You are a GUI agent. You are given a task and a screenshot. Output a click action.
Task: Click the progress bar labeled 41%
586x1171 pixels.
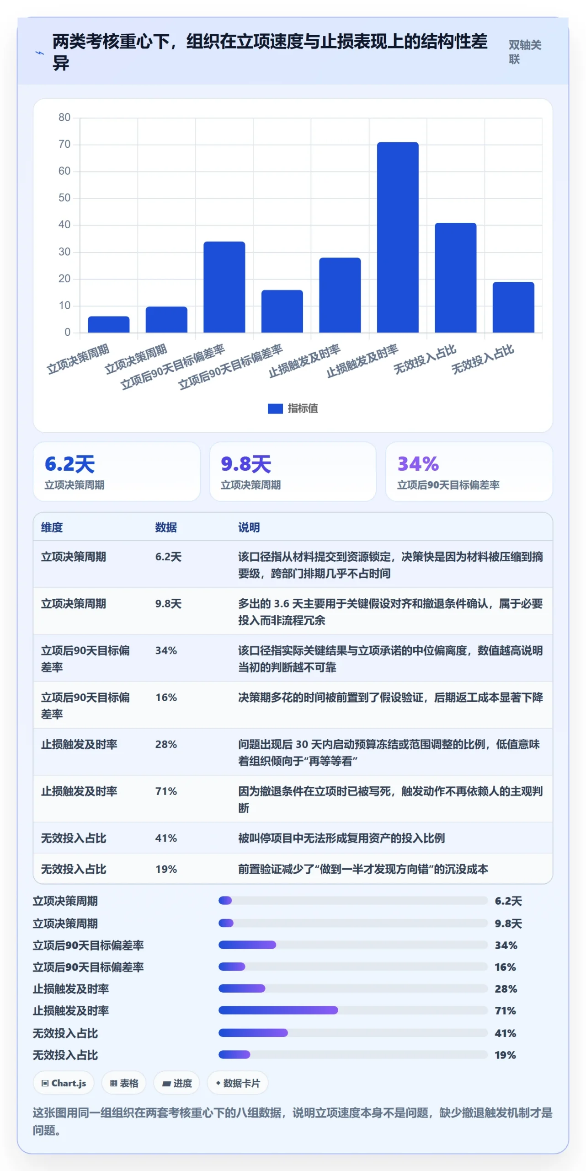pyautogui.click(x=353, y=1032)
